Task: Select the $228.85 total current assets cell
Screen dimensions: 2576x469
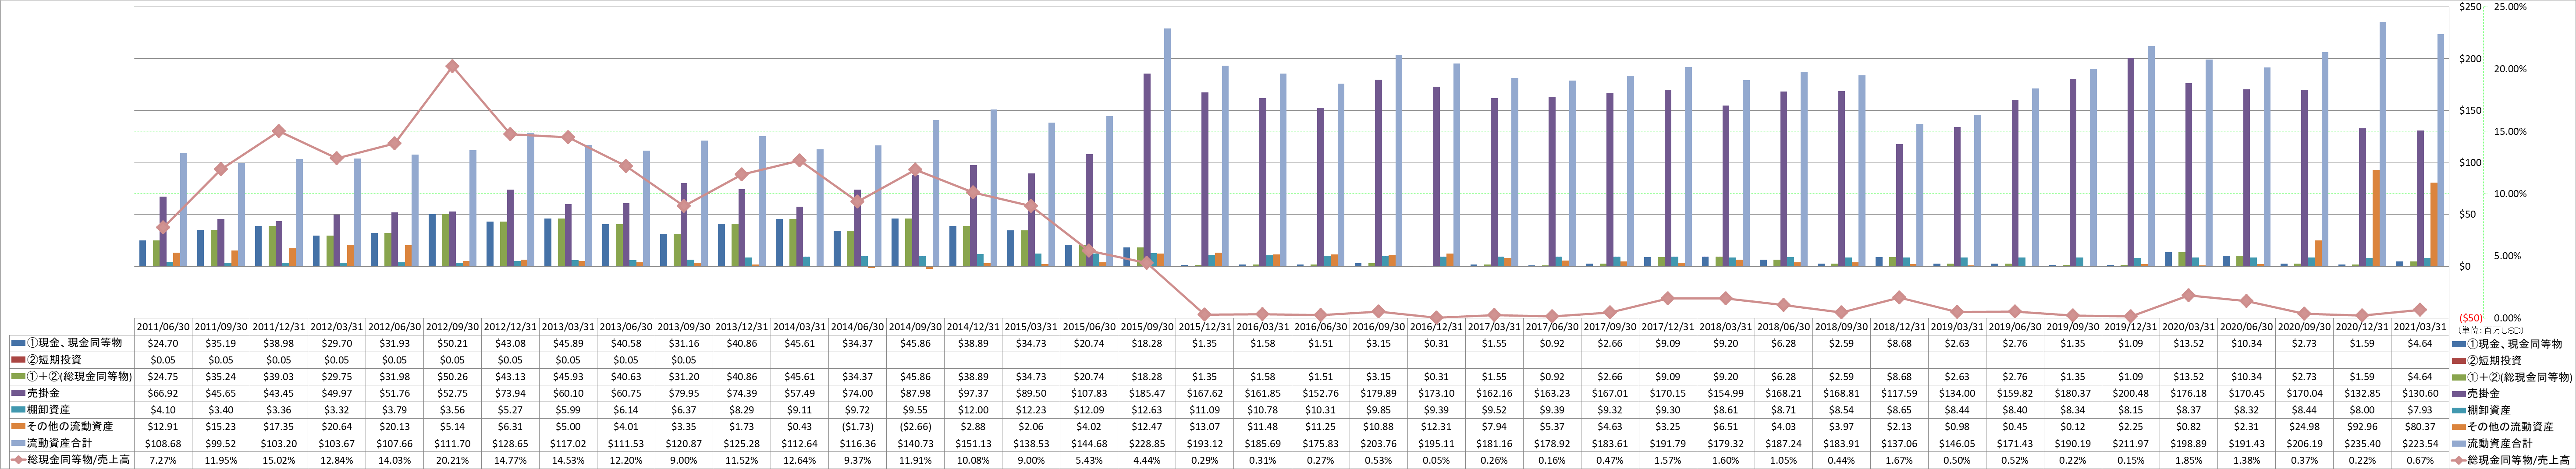Action: (x=1146, y=444)
